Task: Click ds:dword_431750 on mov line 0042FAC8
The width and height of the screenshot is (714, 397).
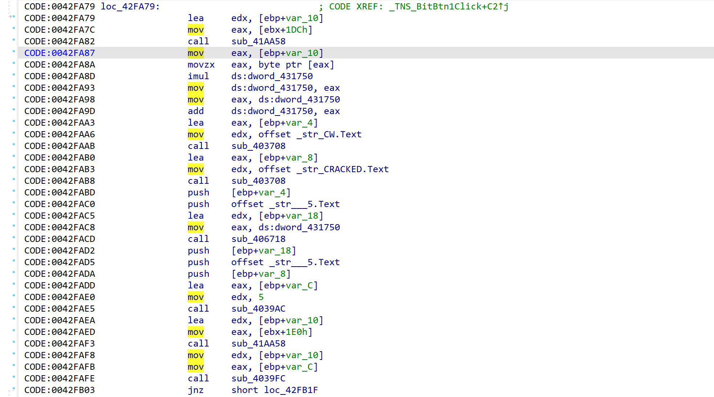Action: 299,227
